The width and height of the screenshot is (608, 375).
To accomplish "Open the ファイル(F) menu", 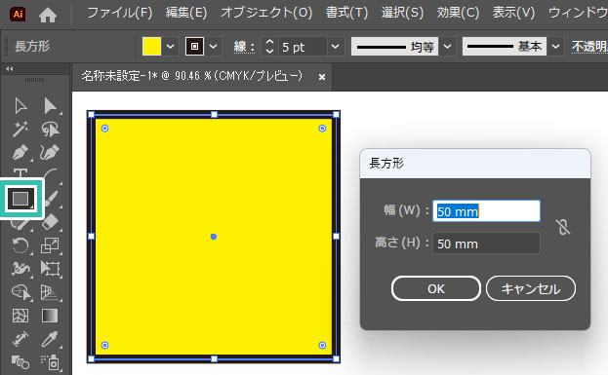I will pos(120,14).
